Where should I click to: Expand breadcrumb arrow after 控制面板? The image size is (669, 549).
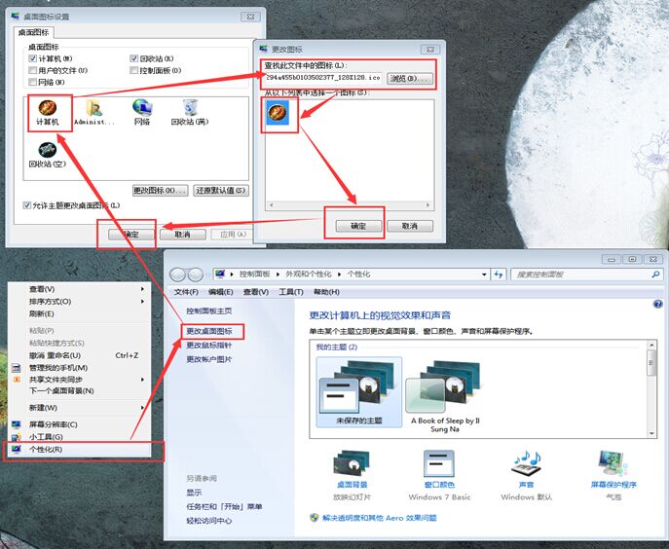[278, 274]
